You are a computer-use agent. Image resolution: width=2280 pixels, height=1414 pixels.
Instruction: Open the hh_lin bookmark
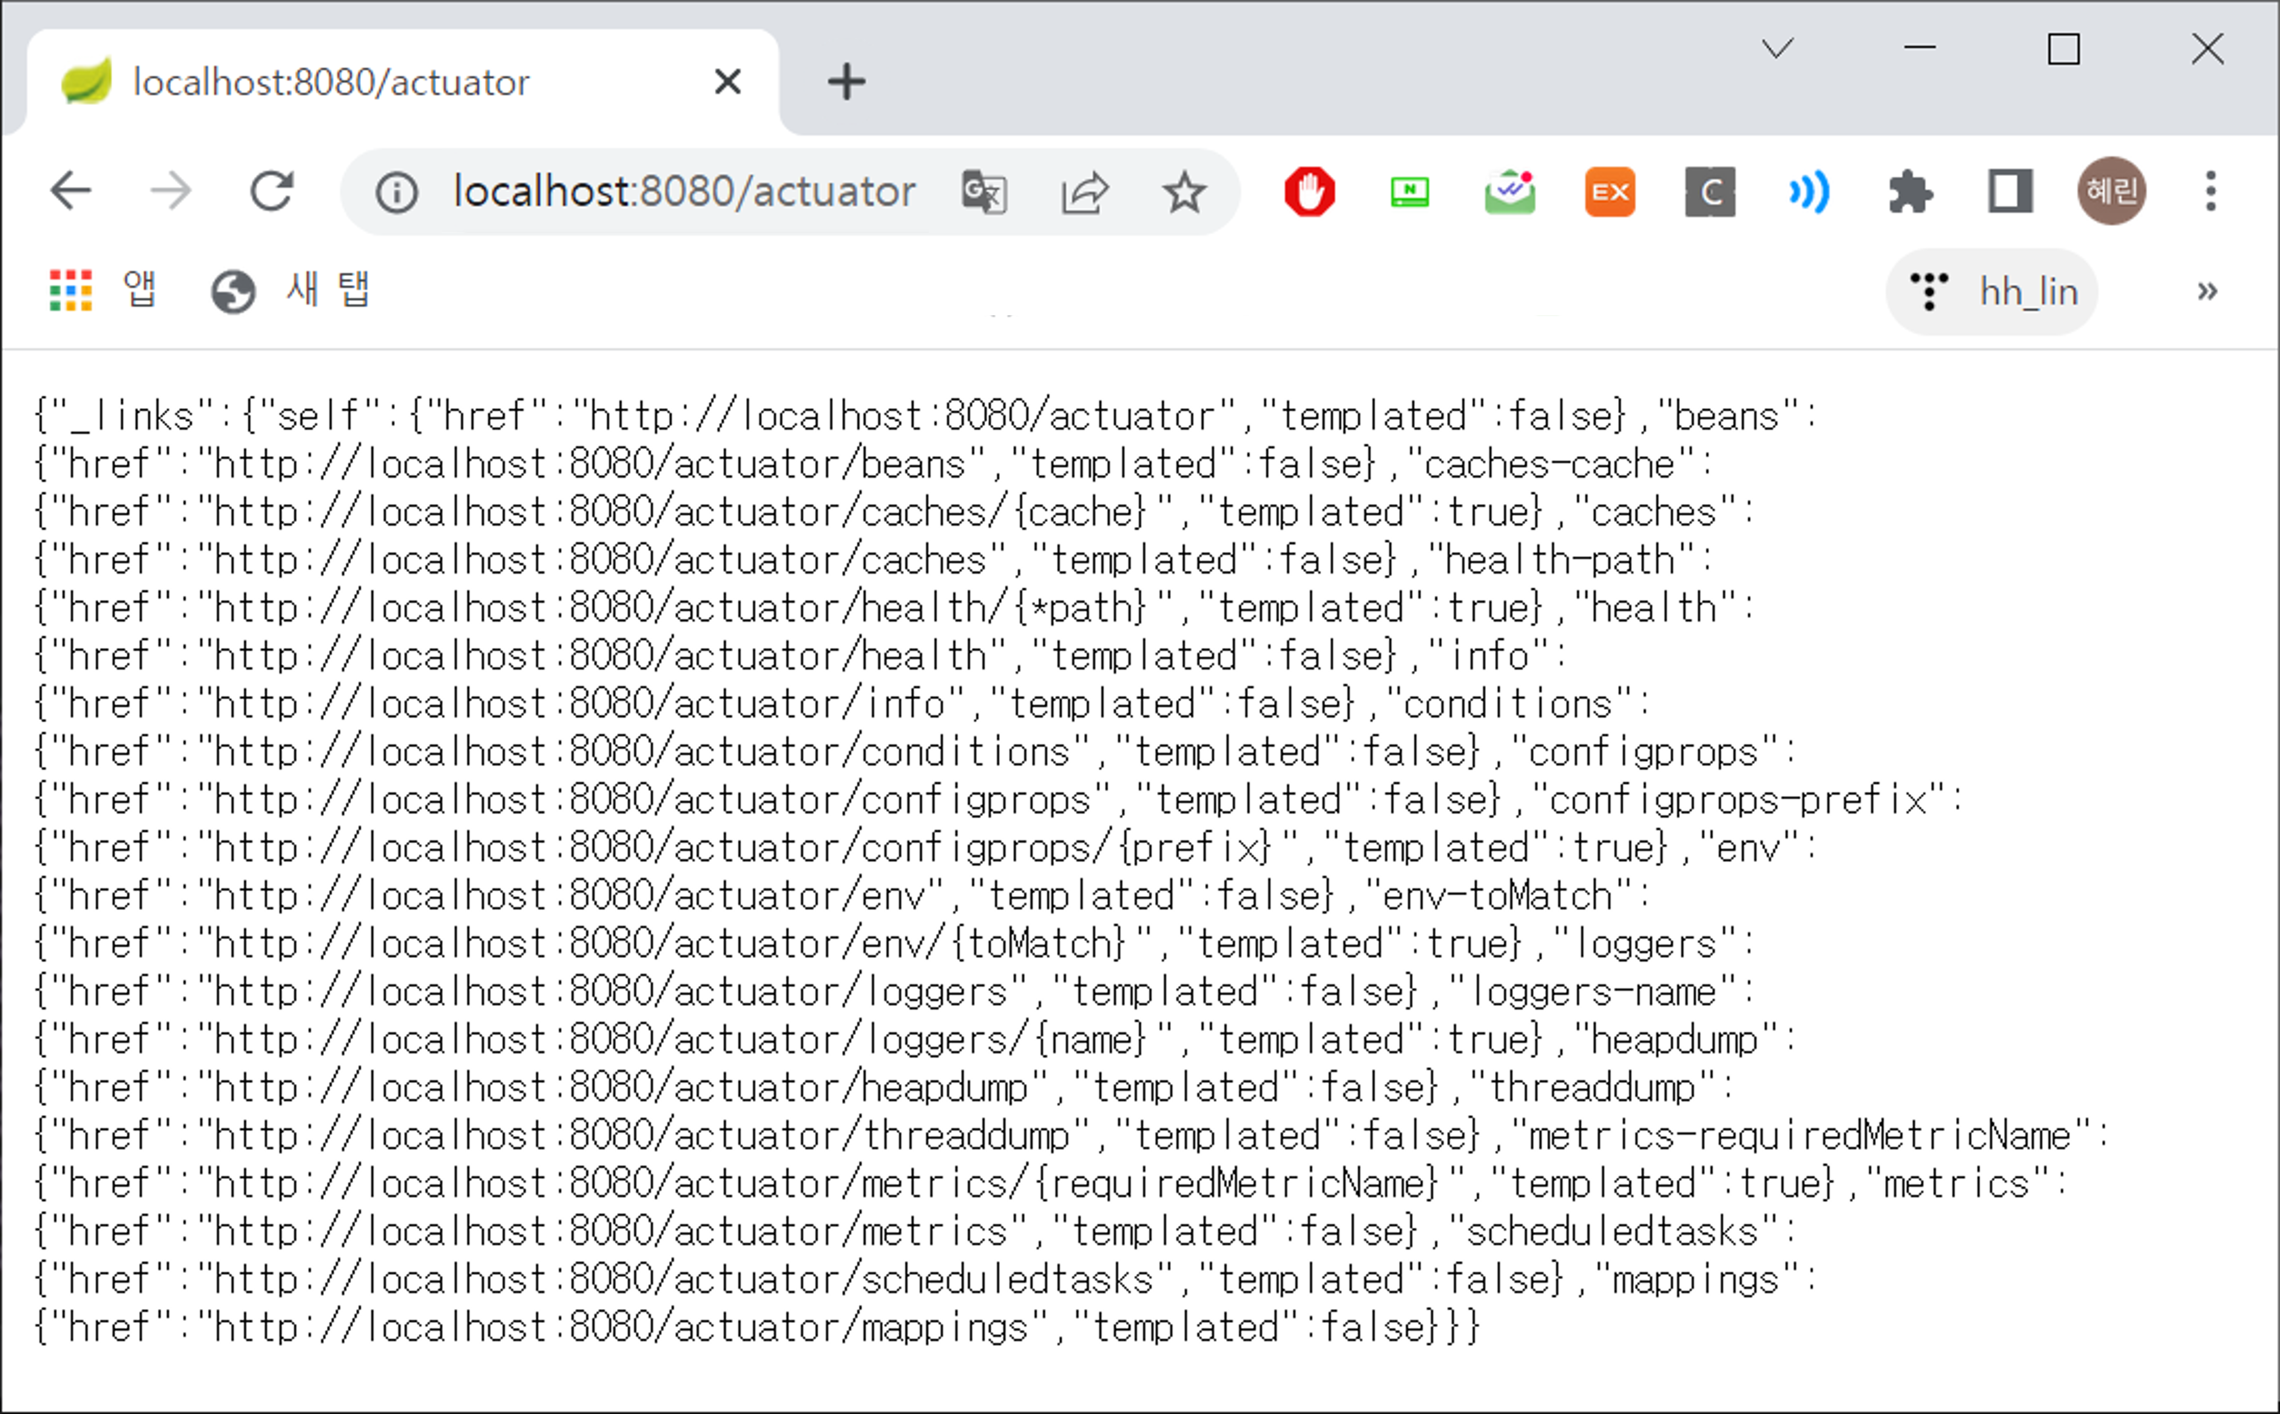(1992, 292)
